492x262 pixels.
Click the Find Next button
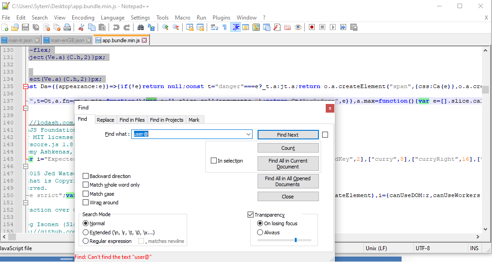point(288,135)
